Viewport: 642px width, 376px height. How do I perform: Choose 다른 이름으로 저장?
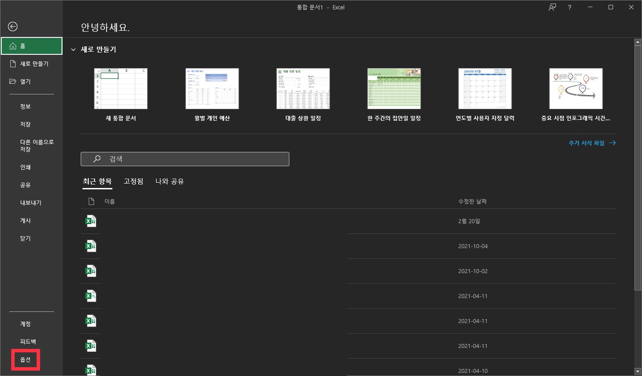pyautogui.click(x=37, y=146)
